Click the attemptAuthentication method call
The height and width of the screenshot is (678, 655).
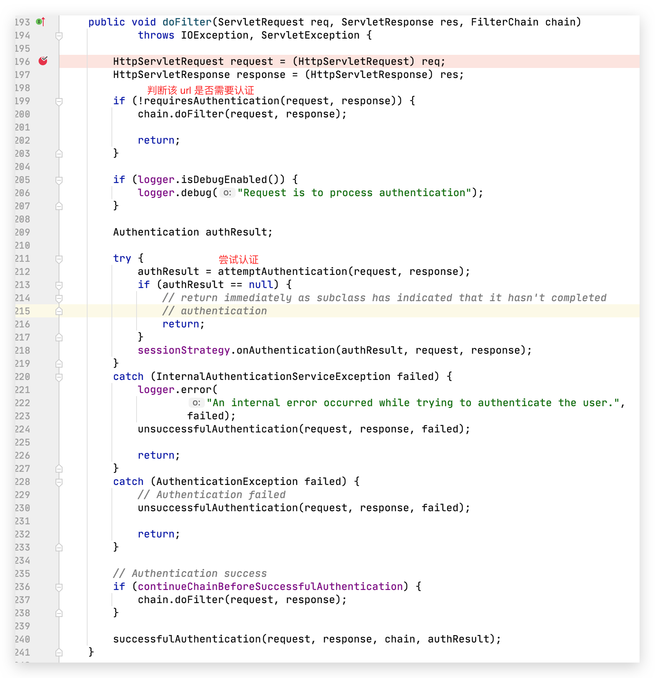pos(282,272)
